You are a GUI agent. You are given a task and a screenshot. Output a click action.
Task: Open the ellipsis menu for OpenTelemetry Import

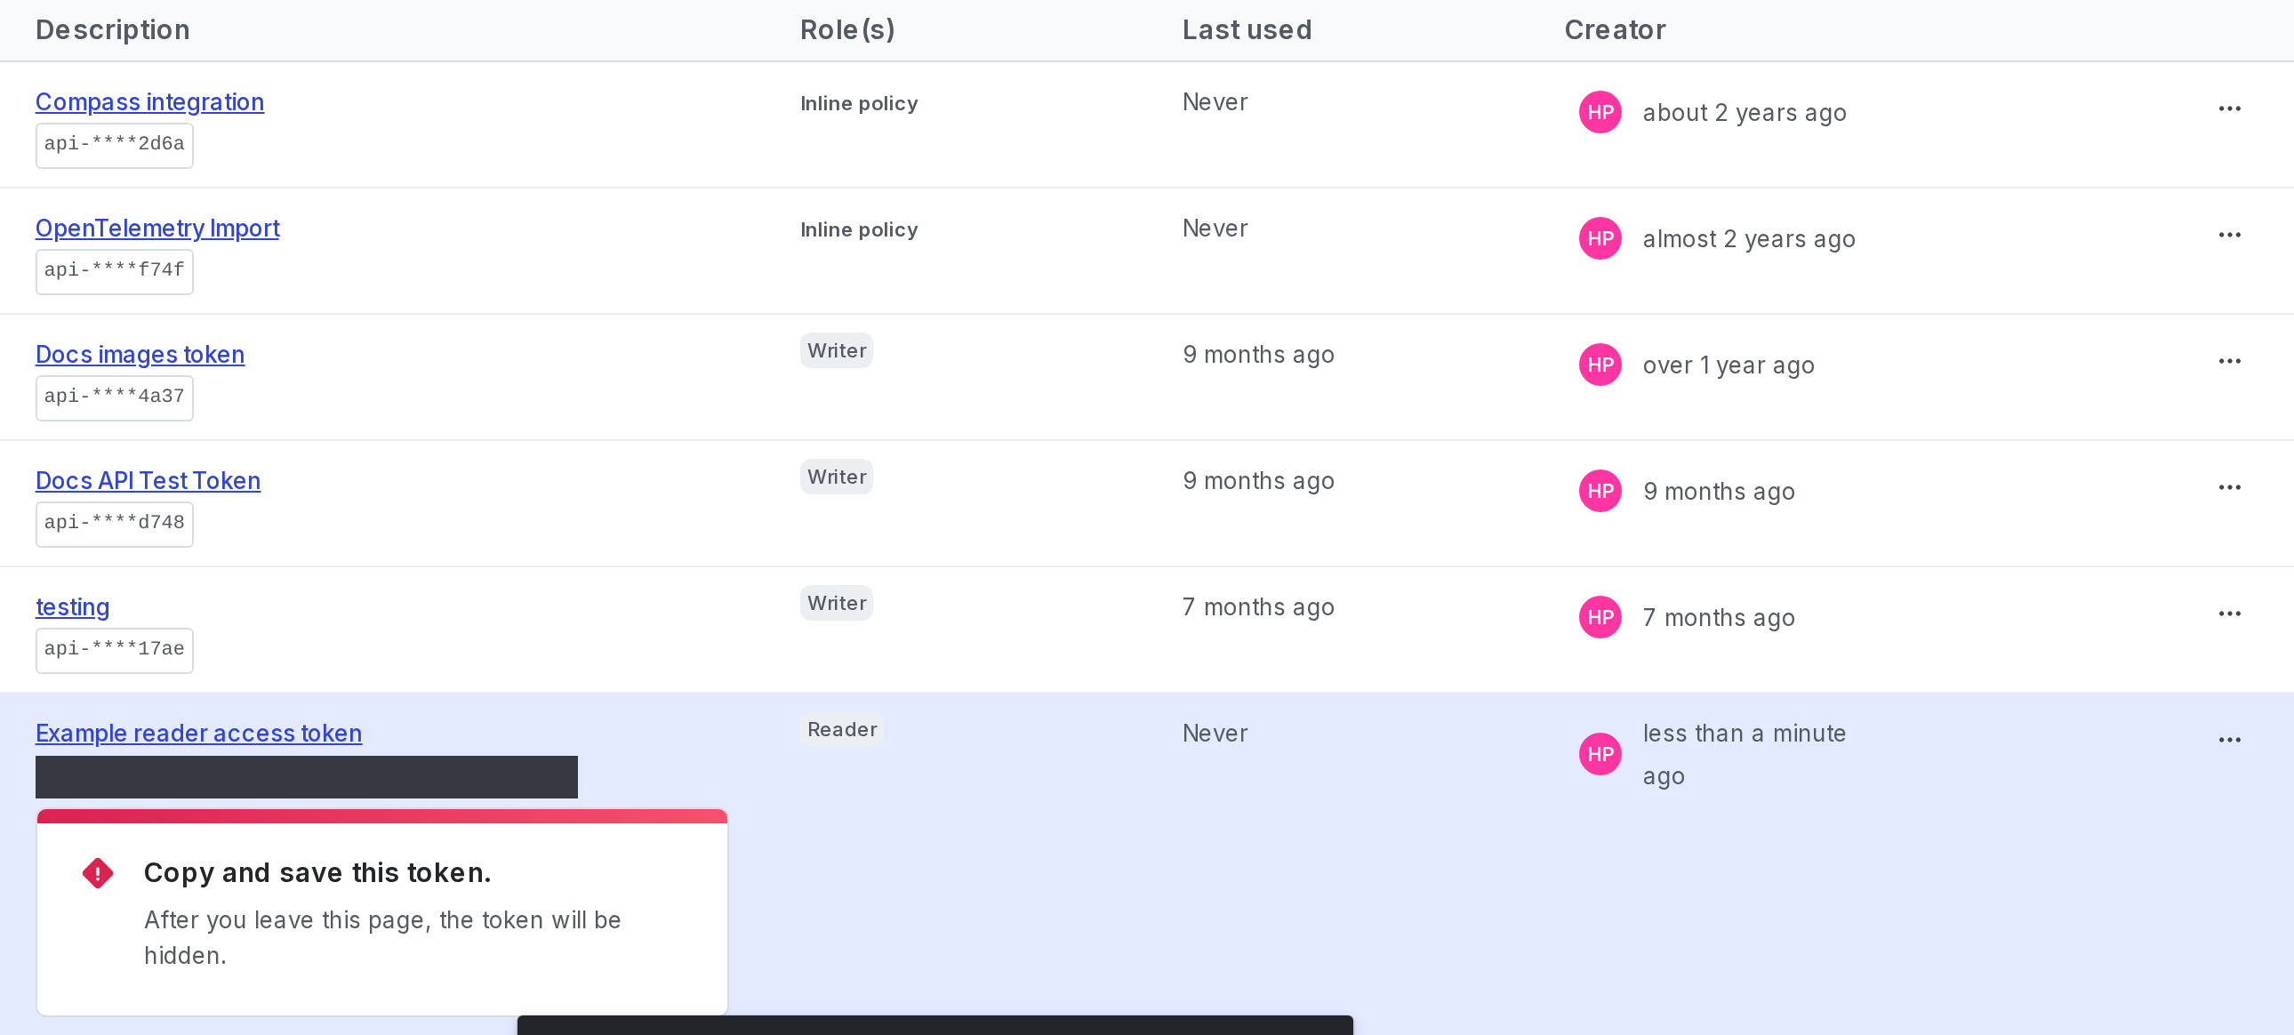pyautogui.click(x=2230, y=234)
